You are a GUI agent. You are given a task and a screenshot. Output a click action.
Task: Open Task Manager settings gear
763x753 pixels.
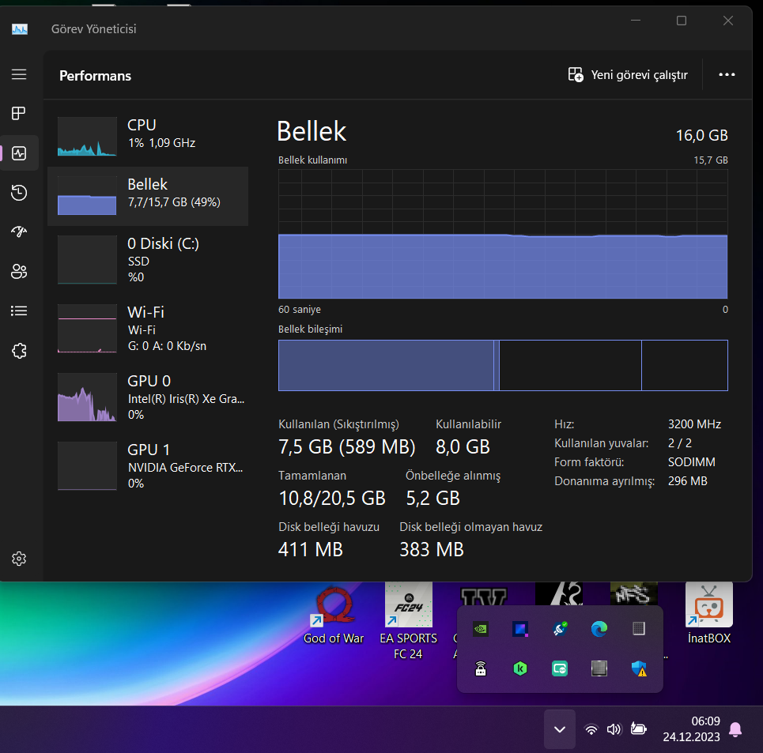click(x=19, y=559)
